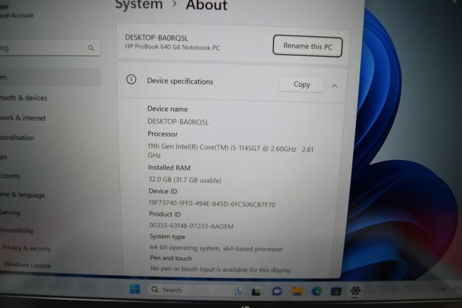Click the magnifier icon in the Settings search field
The width and height of the screenshot is (462, 308).
[x=91, y=48]
